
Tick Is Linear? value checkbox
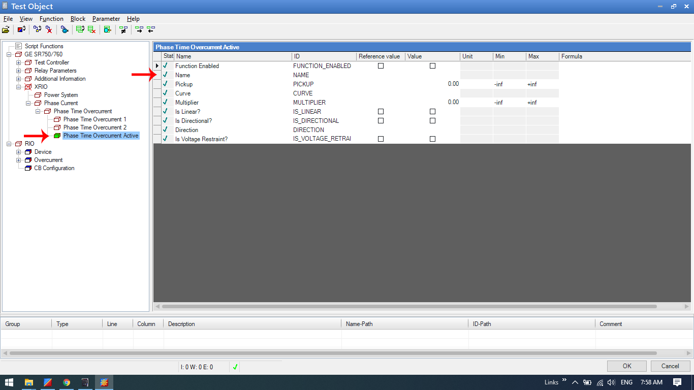432,111
